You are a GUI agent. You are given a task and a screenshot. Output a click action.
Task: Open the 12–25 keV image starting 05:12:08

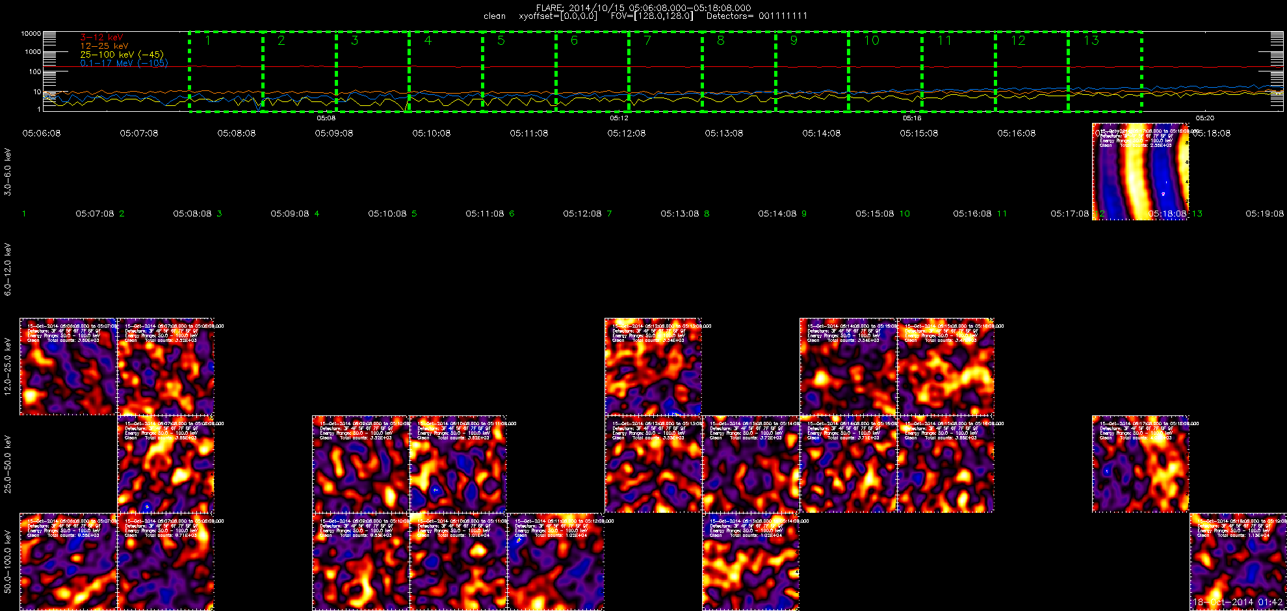[x=653, y=367]
